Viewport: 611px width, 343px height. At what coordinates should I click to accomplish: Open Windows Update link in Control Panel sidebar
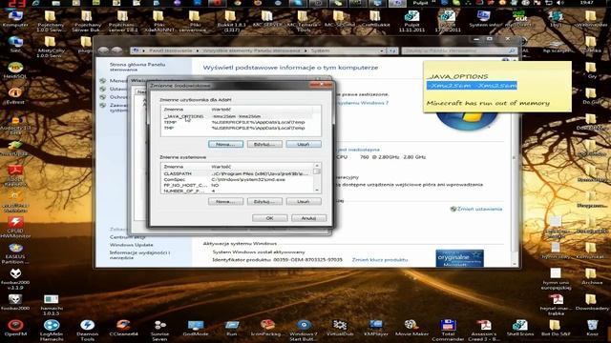(132, 245)
